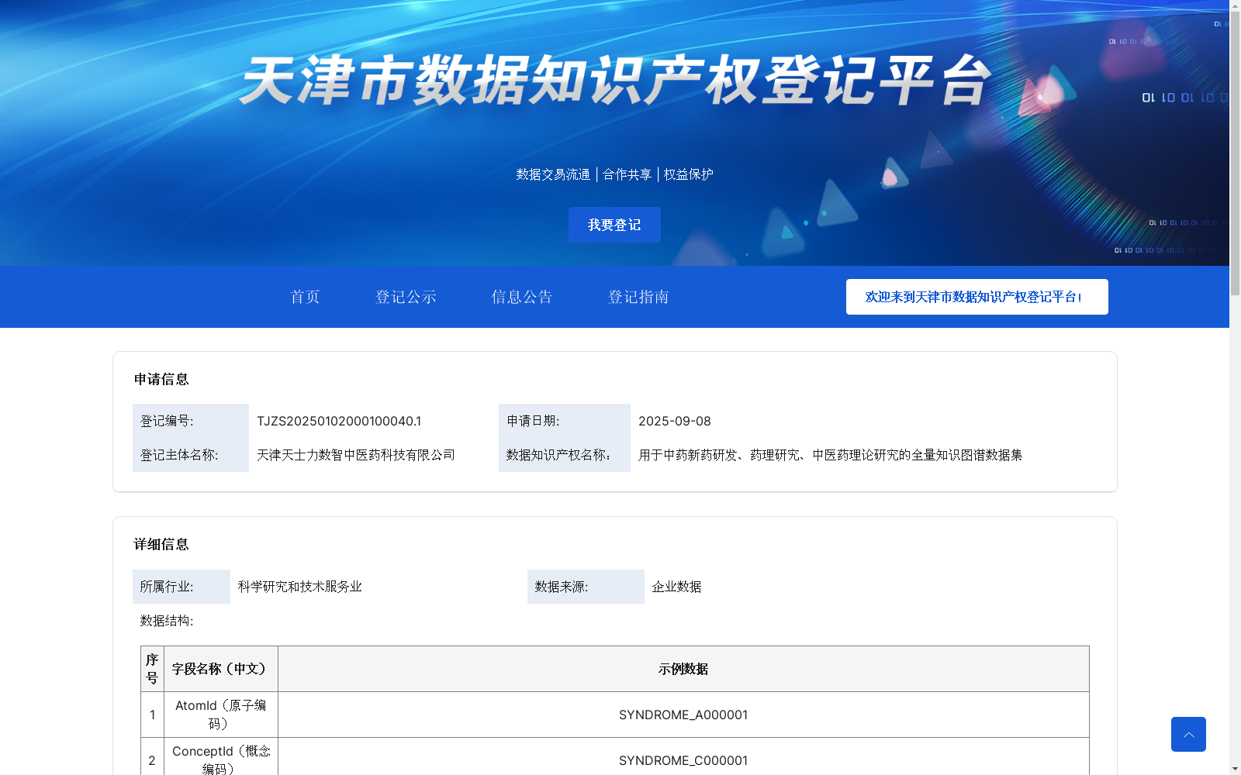
Task: Click the scrollbar up arrow
Action: click(1235, 5)
